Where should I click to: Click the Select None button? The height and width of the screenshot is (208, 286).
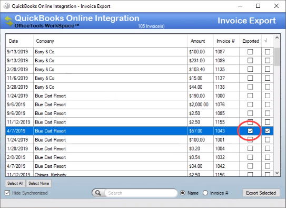coord(38,183)
